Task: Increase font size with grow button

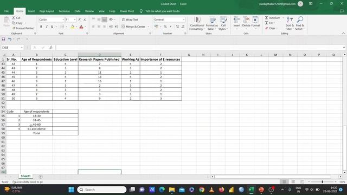Action: tap(80, 19)
